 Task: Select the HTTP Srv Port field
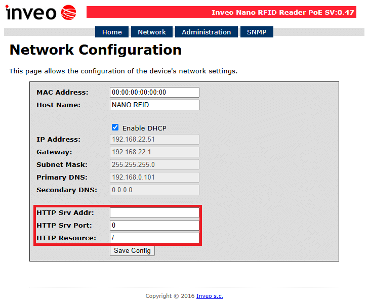[154, 226]
